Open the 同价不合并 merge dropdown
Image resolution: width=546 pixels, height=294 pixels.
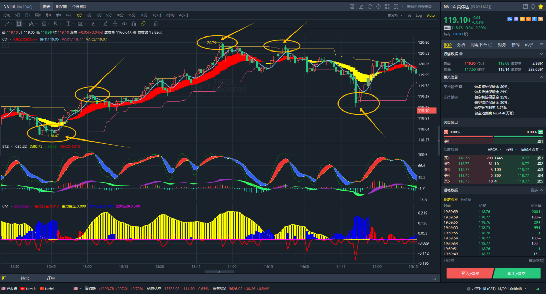click(532, 150)
